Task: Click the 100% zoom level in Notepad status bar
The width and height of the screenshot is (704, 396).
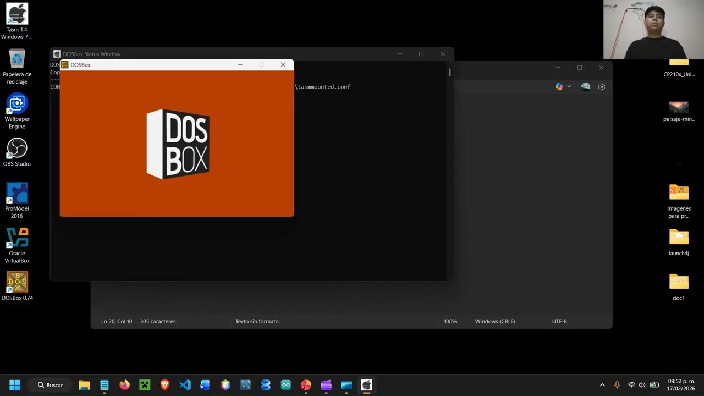Action: coord(450,321)
